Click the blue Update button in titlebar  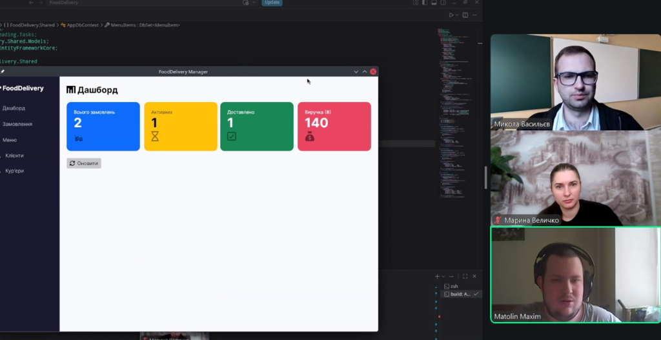[x=272, y=3]
